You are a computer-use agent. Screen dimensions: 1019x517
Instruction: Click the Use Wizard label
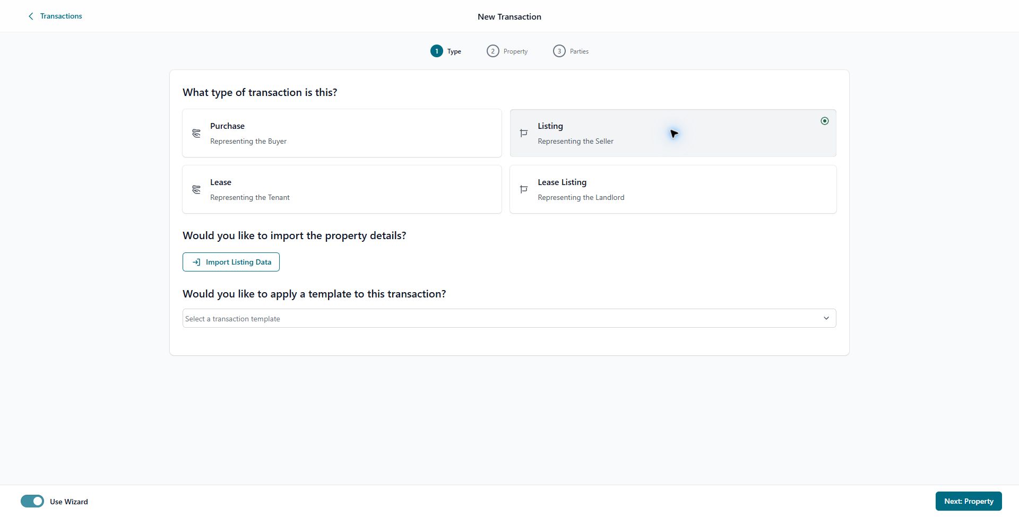coord(69,502)
